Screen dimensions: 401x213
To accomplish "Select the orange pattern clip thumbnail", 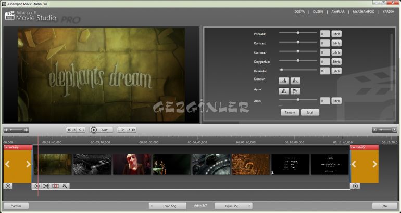I will tap(250, 164).
